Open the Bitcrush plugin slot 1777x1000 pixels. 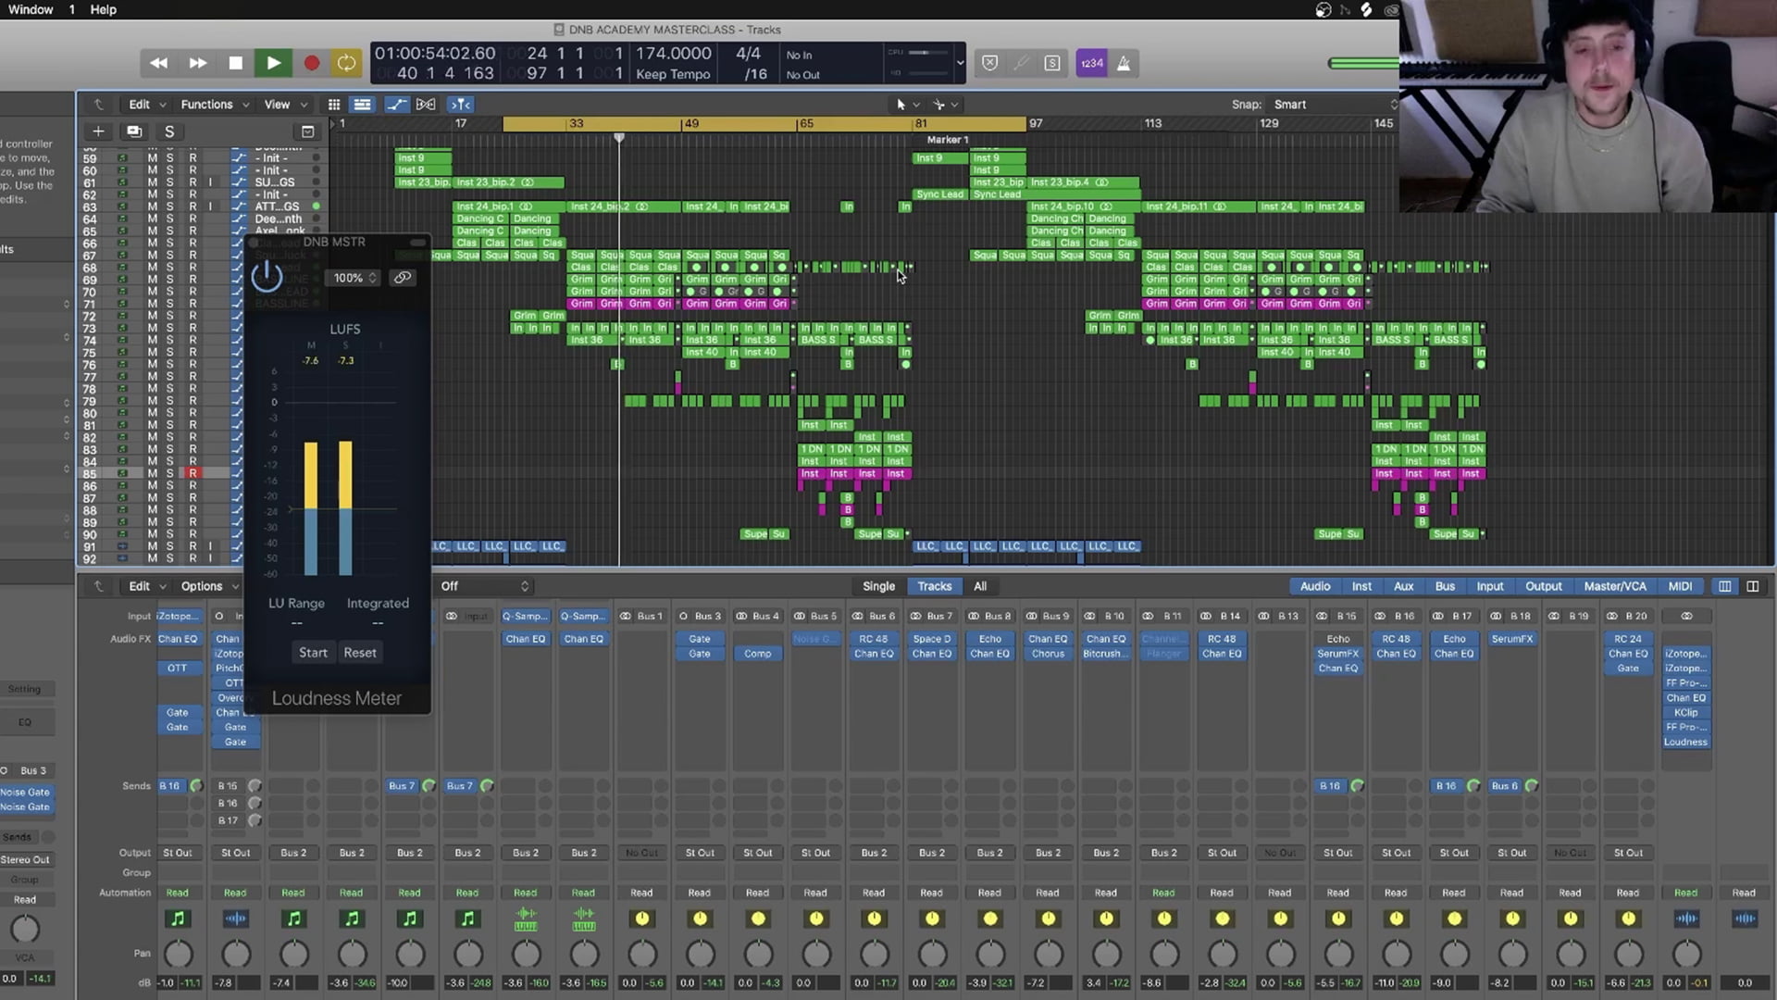1106,654
